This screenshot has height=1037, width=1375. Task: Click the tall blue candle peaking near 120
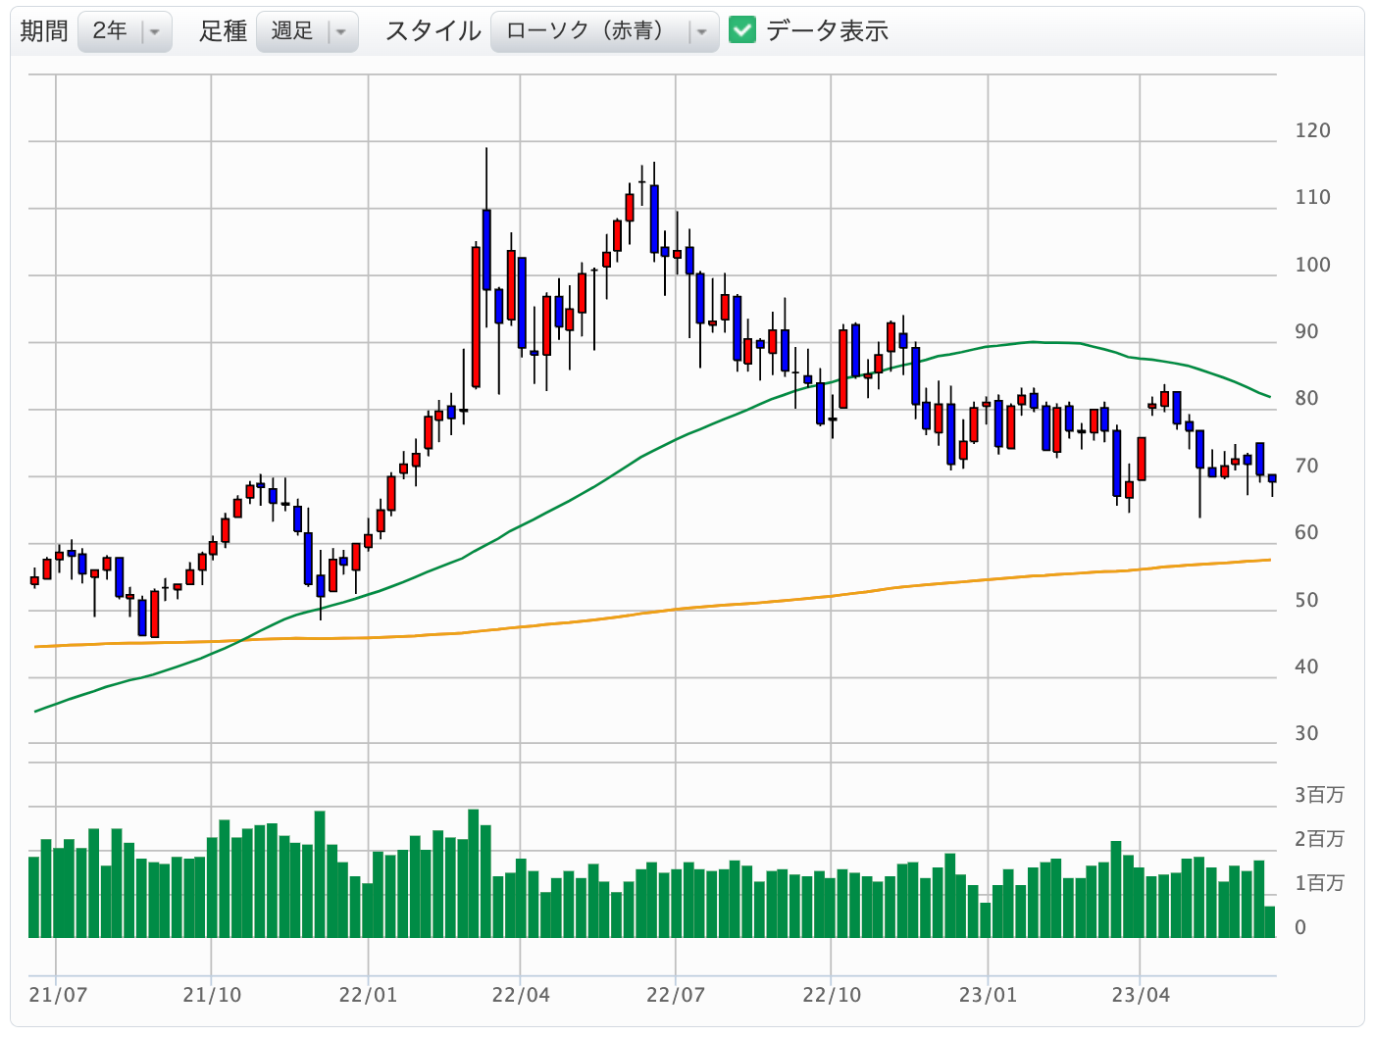[486, 250]
